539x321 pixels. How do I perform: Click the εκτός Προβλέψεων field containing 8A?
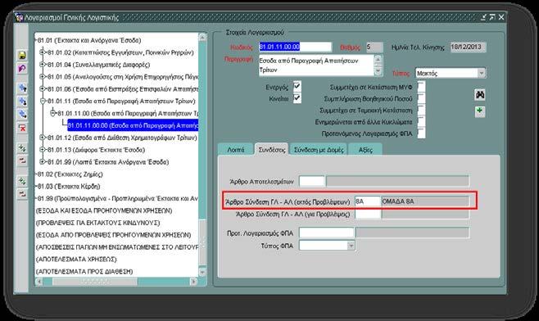pyautogui.click(x=368, y=201)
